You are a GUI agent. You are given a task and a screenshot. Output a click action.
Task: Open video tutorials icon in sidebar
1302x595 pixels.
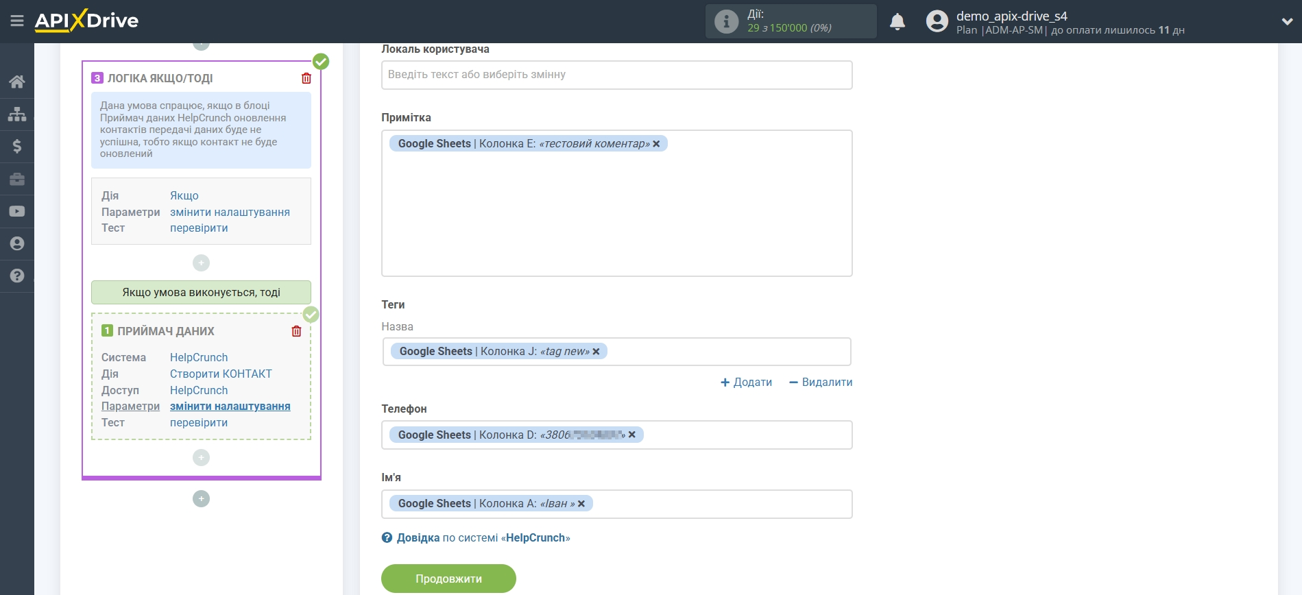tap(17, 211)
